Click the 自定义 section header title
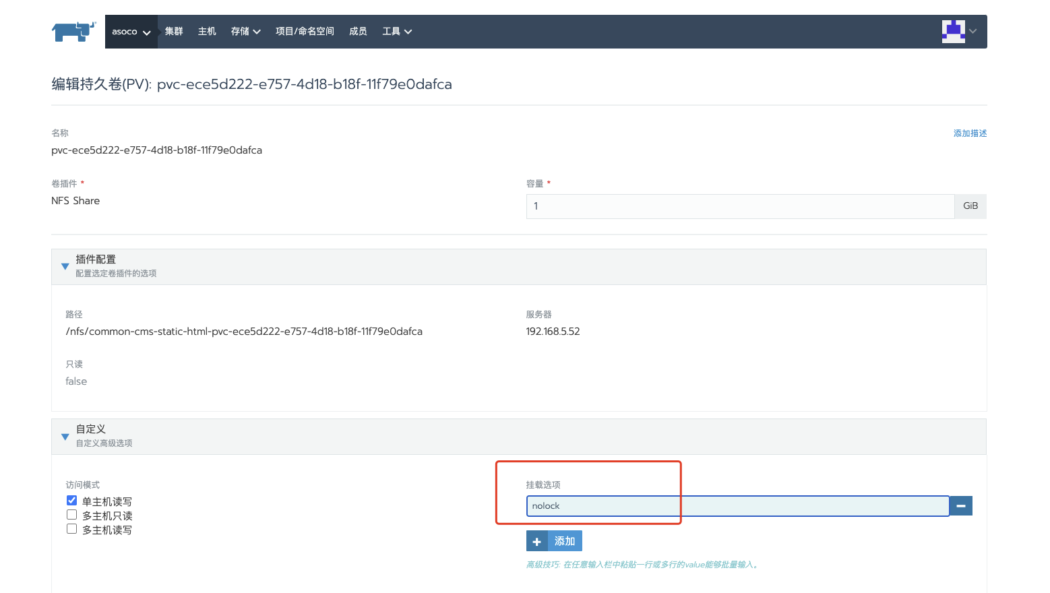Screen dimensions: 1050x593 click(x=91, y=429)
